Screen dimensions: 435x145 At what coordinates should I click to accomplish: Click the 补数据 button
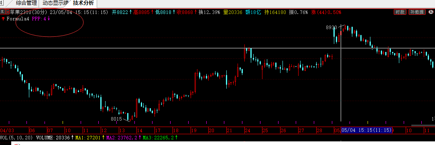point(417,12)
